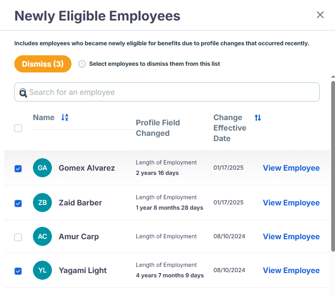Click the vertical scrollbar thumb
335x295 pixels.
click(333, 166)
